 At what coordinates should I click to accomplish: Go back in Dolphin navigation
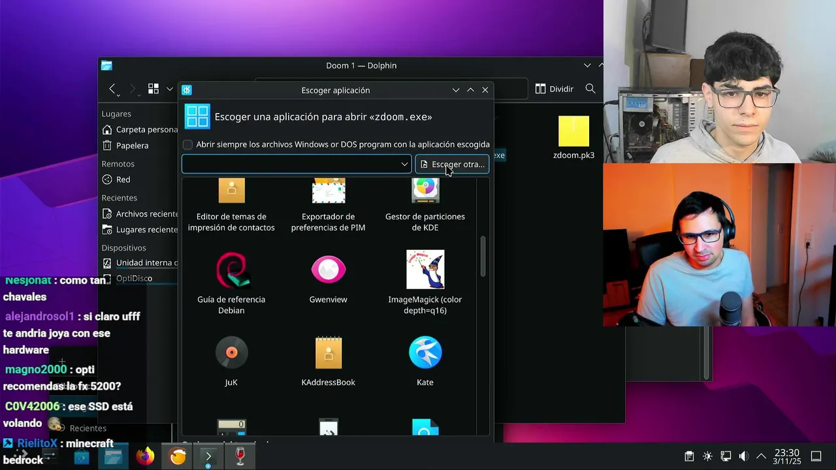pyautogui.click(x=112, y=89)
